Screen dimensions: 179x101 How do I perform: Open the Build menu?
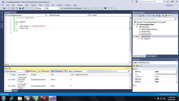(27, 5)
